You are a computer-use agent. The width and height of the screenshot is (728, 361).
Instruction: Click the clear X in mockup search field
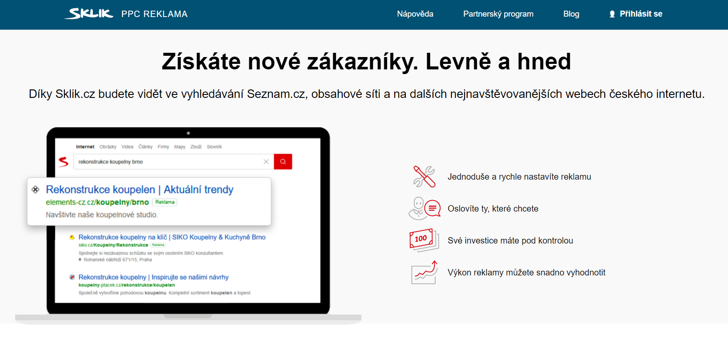[266, 162]
